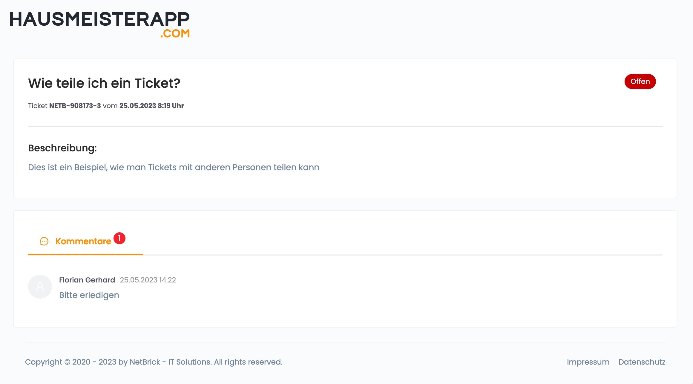
Task: Click the HAUSMEISTERAPP.COM logo
Action: tap(100, 25)
